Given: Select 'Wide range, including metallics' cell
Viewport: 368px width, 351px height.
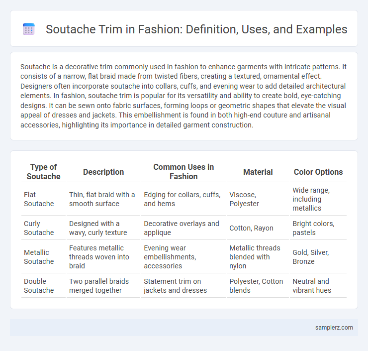Looking at the screenshot, I should [x=318, y=199].
